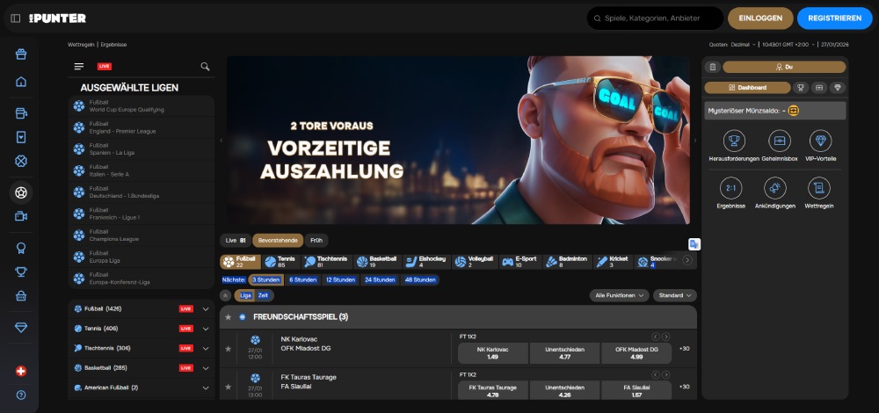Open the hamburger menu above selected leagues

[79, 67]
